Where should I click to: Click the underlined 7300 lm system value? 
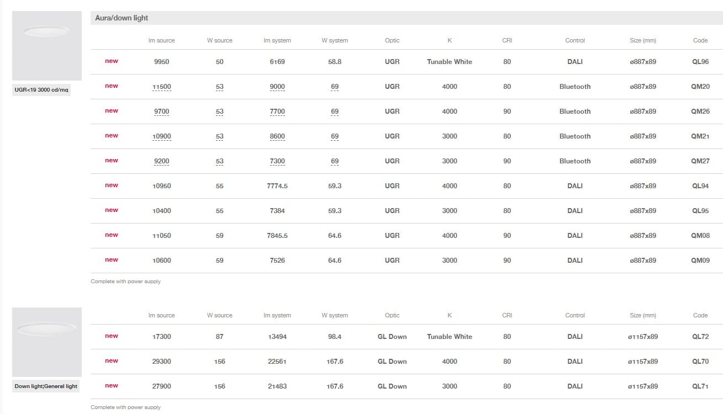[277, 161]
